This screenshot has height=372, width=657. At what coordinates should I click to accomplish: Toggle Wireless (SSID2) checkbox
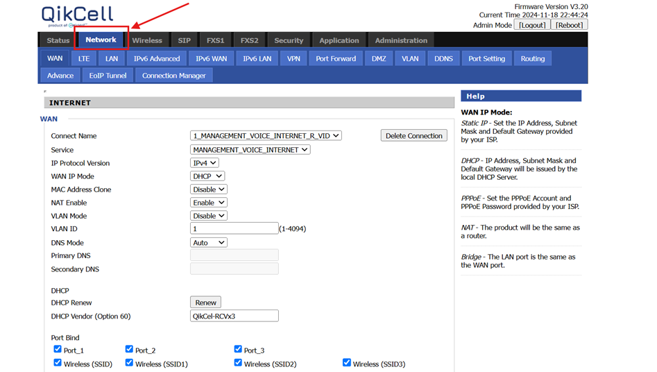[238, 363]
